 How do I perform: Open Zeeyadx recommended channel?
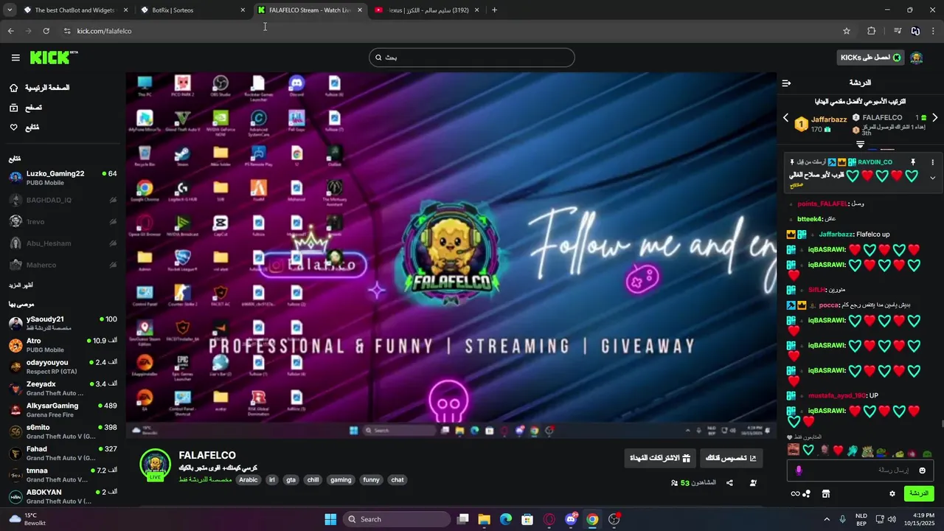pyautogui.click(x=63, y=388)
